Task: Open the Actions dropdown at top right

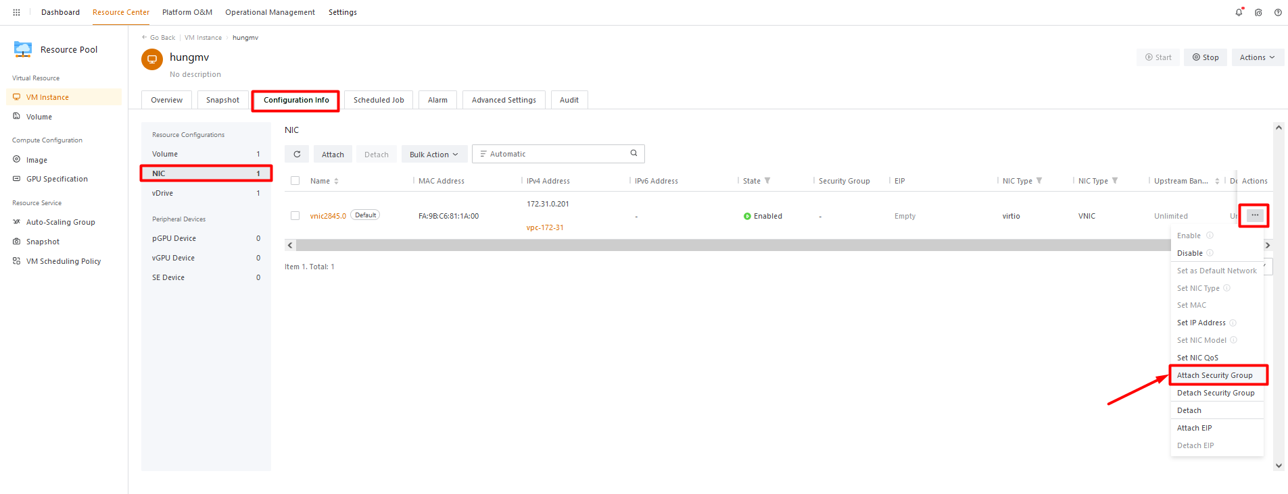Action: [x=1257, y=57]
